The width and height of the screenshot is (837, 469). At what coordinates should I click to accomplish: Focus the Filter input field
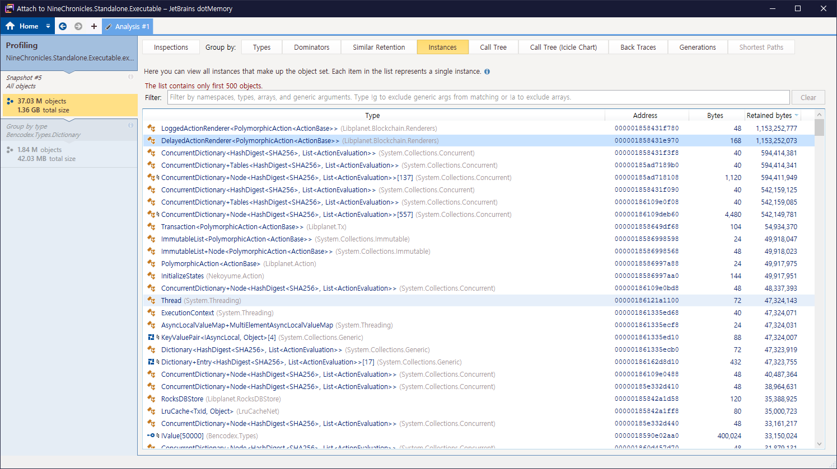479,97
